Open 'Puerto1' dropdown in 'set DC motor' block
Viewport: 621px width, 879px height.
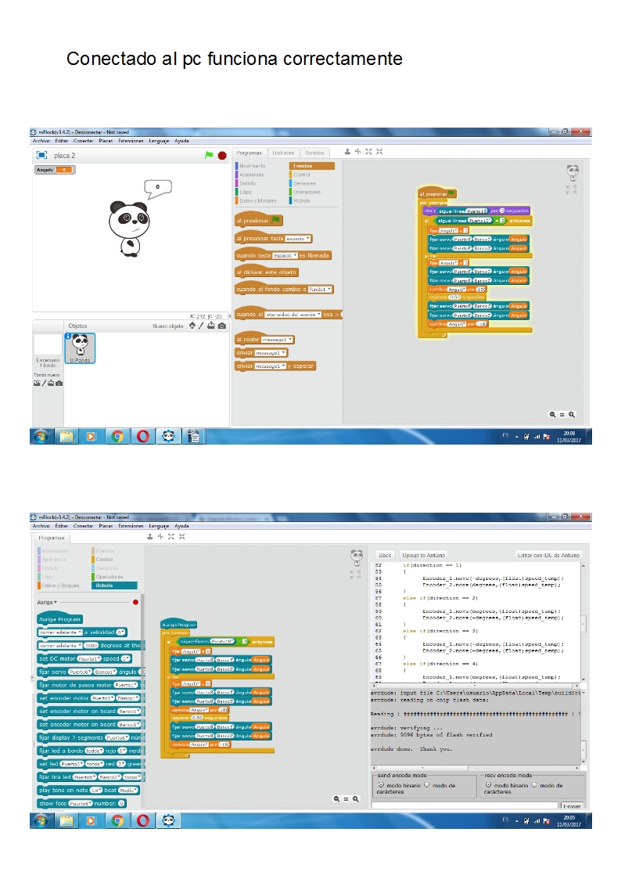coord(88,659)
